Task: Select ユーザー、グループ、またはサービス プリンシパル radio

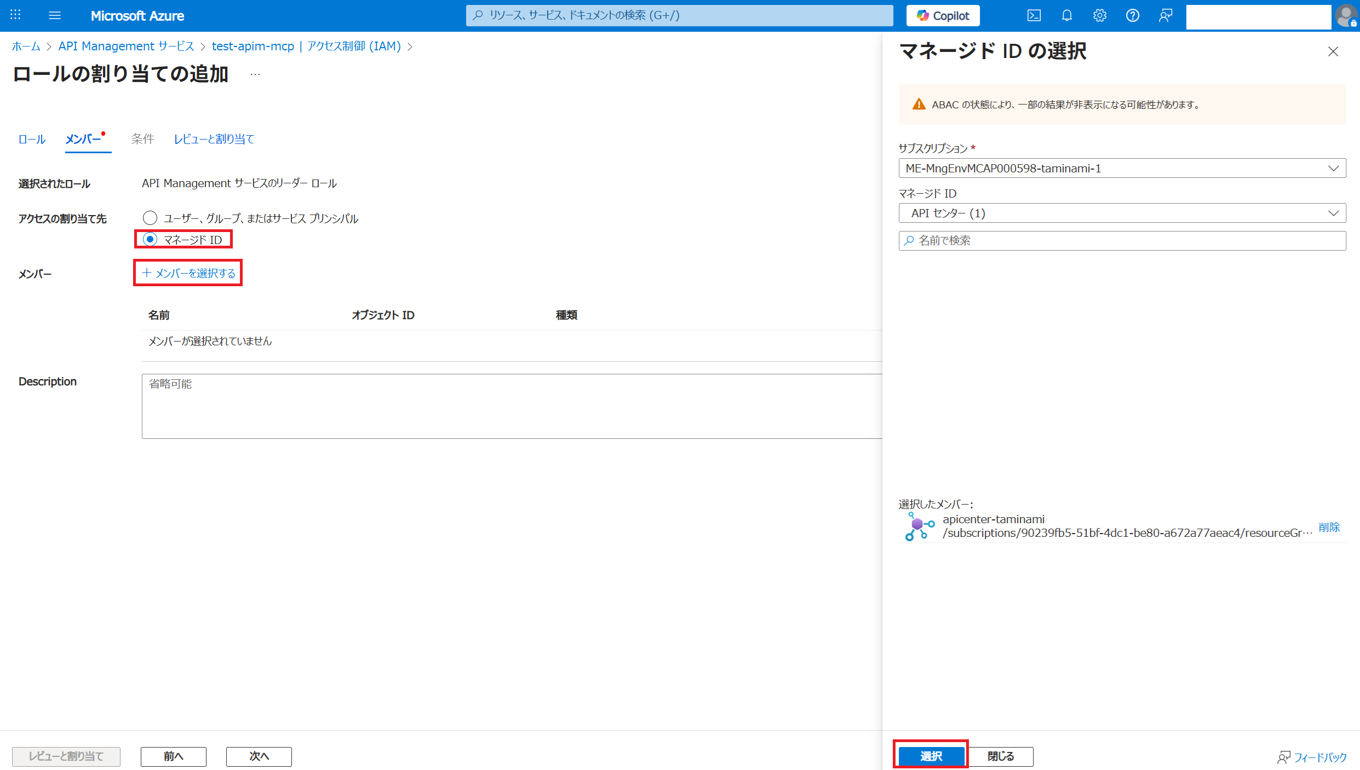Action: click(150, 218)
